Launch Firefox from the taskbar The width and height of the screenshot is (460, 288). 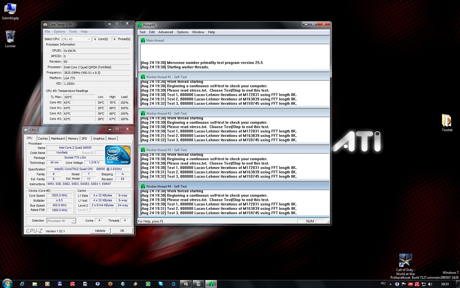coord(110,284)
